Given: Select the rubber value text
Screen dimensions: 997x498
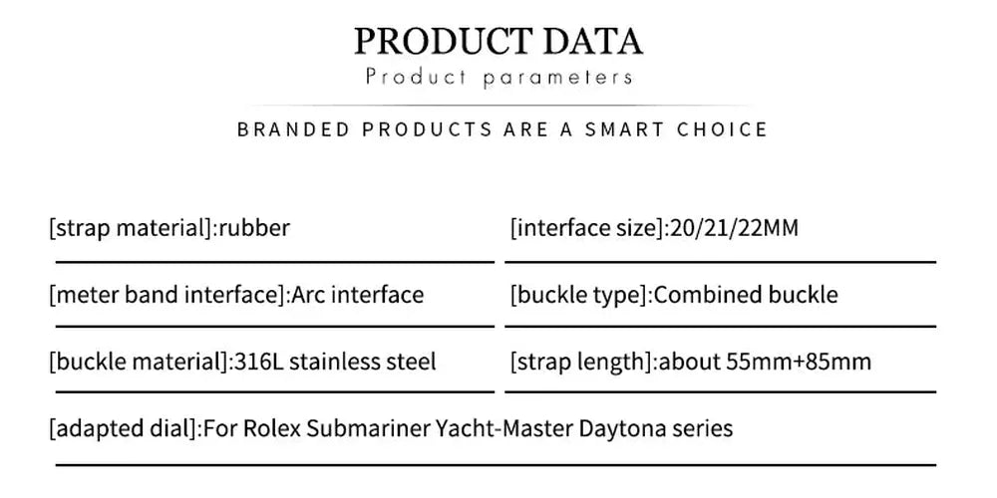Looking at the screenshot, I should 254,228.
